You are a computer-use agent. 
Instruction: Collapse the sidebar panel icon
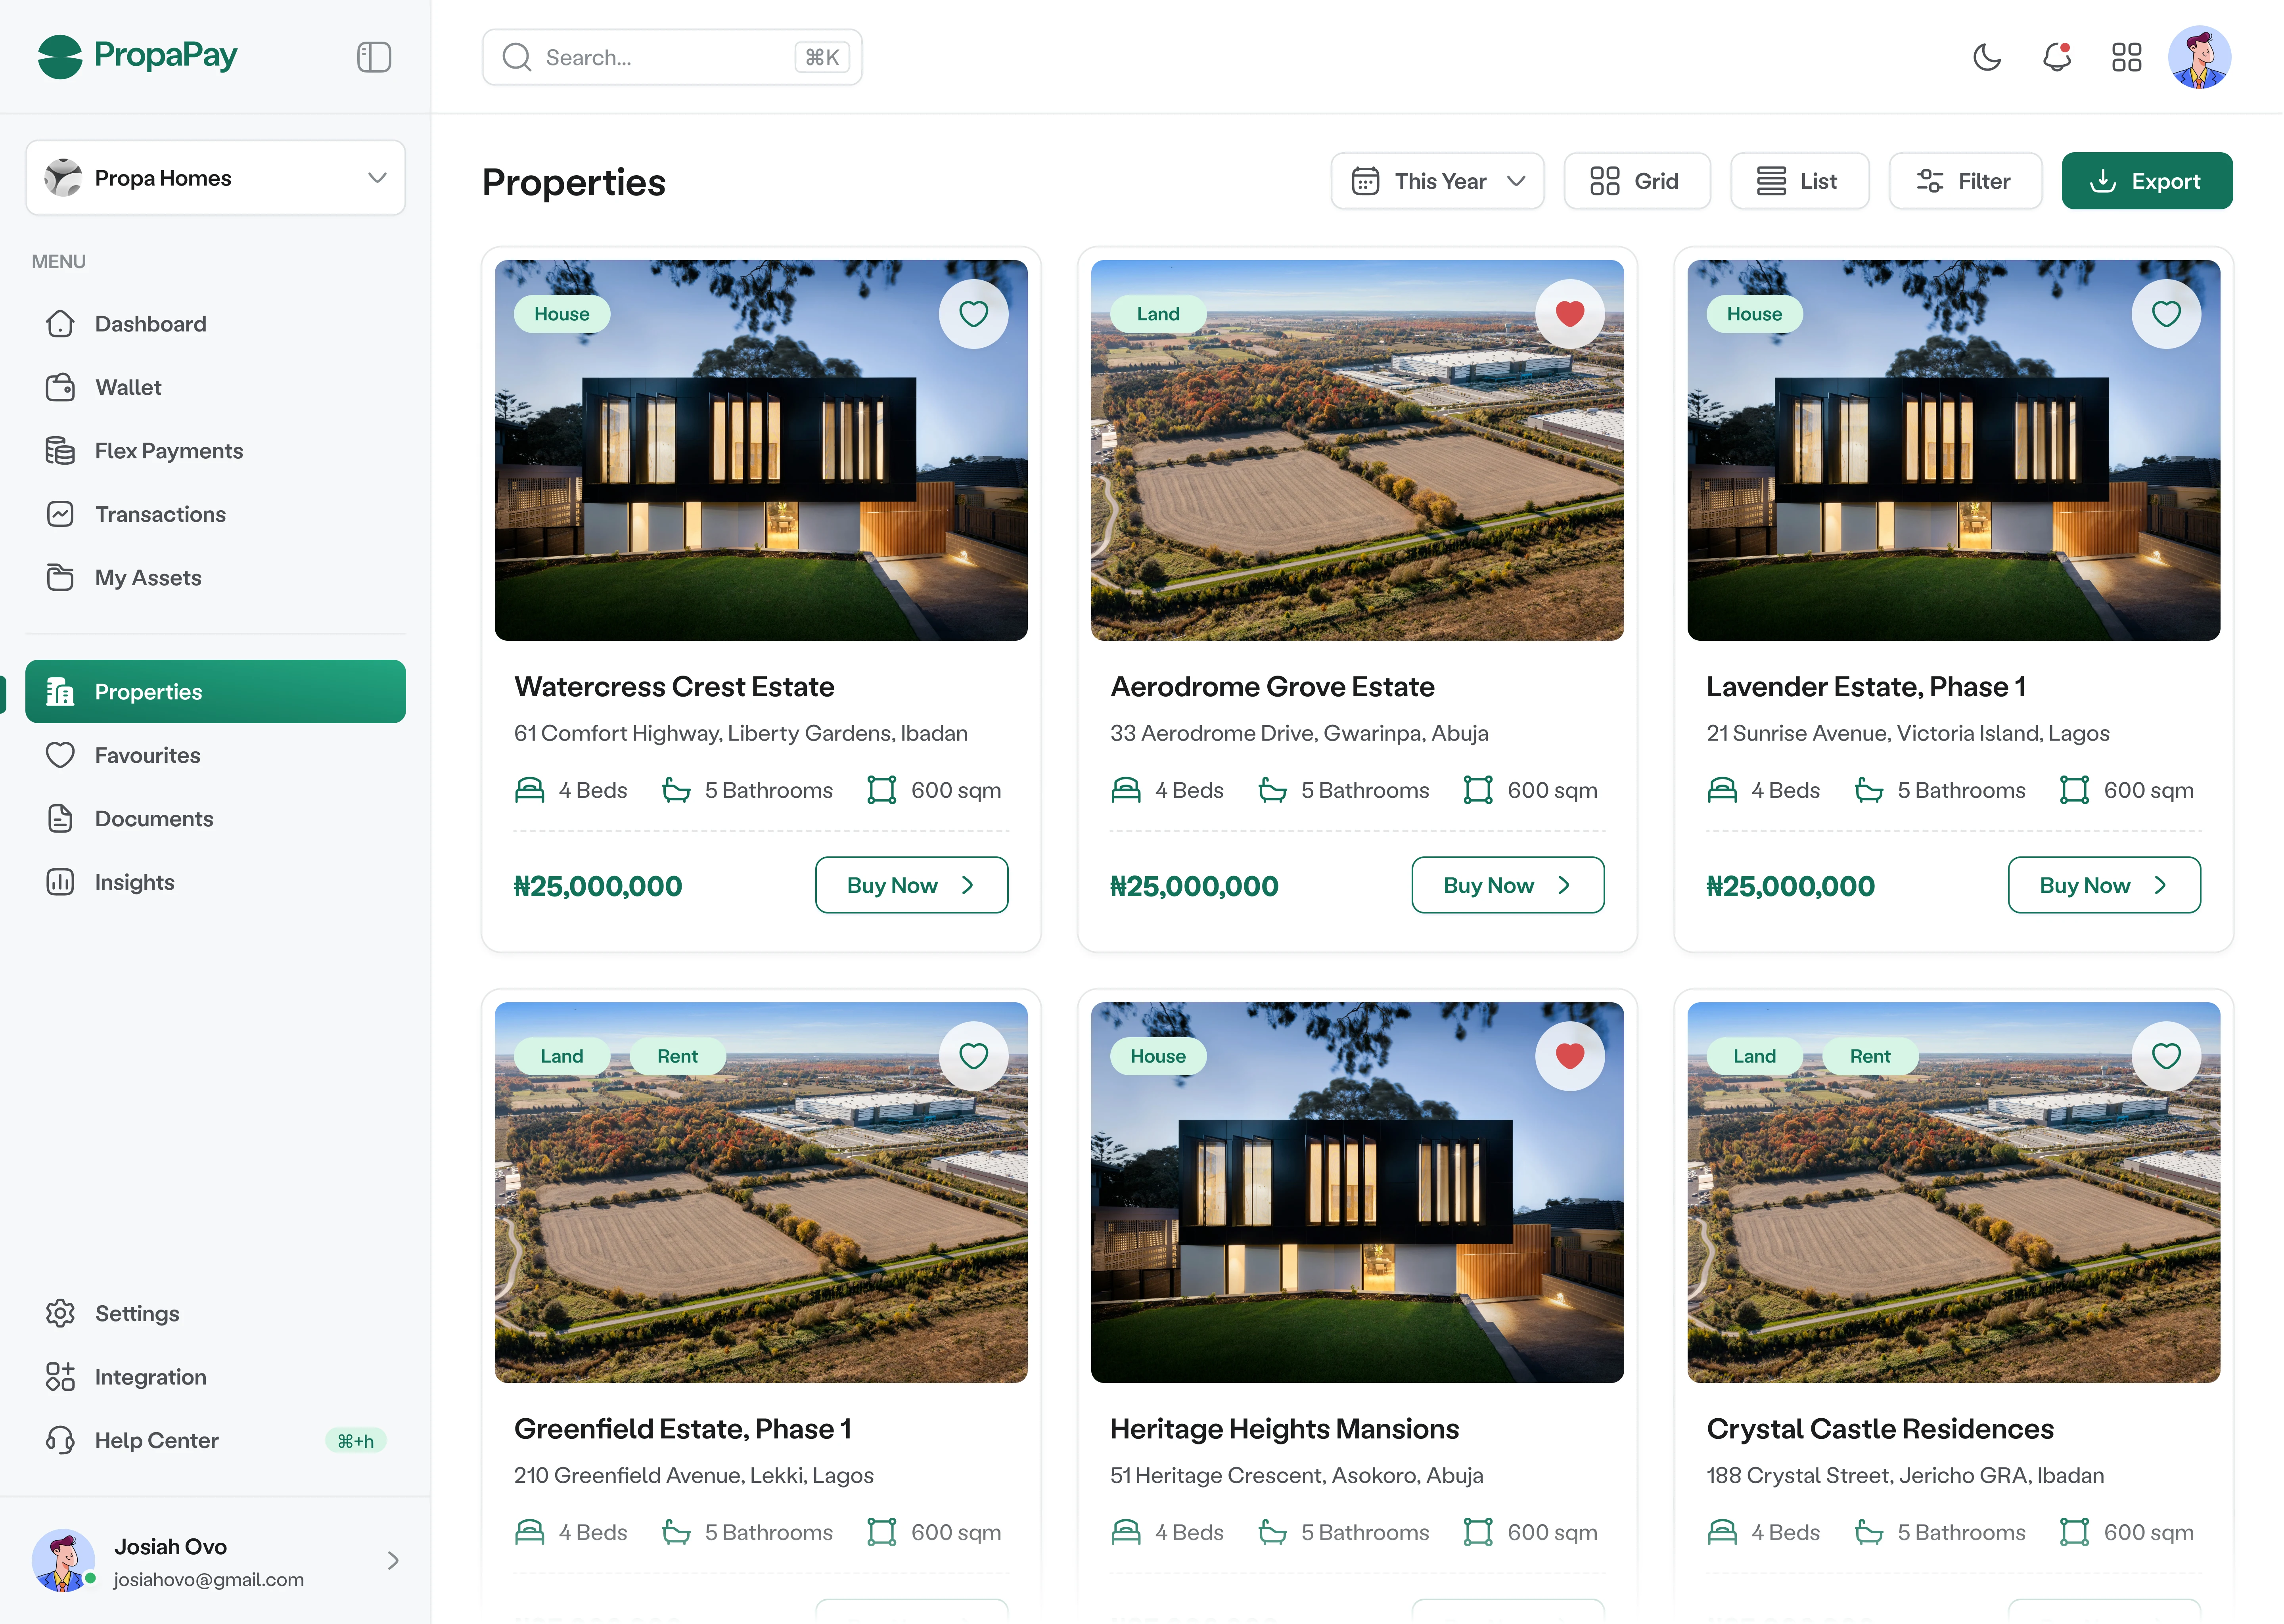point(373,57)
